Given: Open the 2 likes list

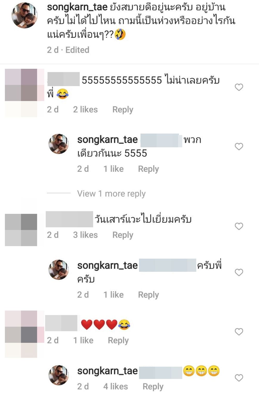Looking at the screenshot, I should pyautogui.click(x=85, y=109).
